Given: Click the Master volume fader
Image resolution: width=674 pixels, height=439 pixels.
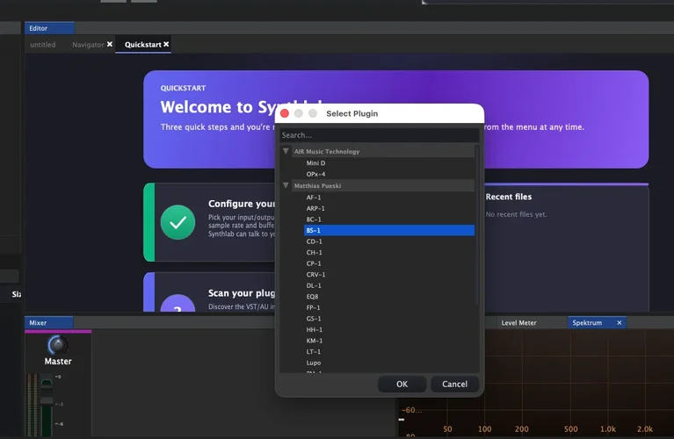Looking at the screenshot, I should [x=47, y=400].
